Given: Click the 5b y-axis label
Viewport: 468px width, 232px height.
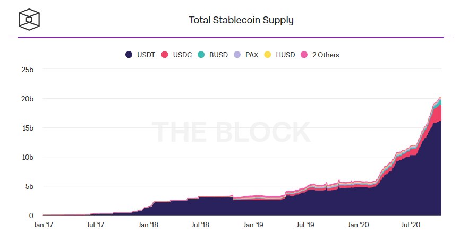Looking at the screenshot, I should click(29, 186).
